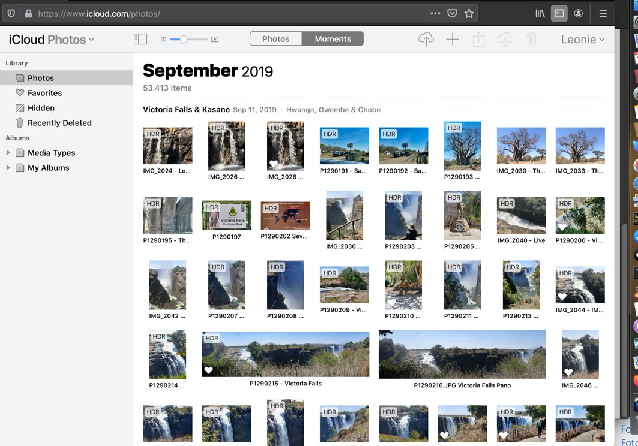Toggle the sidebar with the panel icon
The height and width of the screenshot is (446, 638).
(x=140, y=40)
